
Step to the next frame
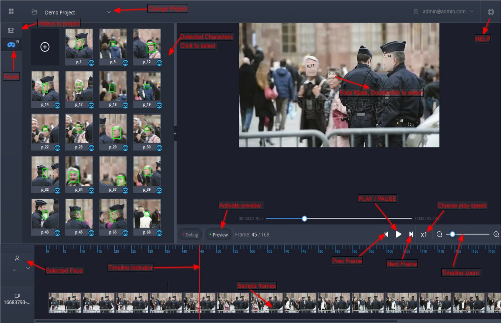click(411, 234)
